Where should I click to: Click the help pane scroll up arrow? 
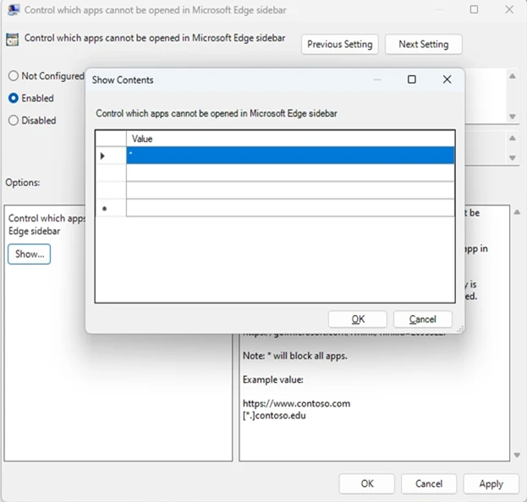(x=517, y=212)
